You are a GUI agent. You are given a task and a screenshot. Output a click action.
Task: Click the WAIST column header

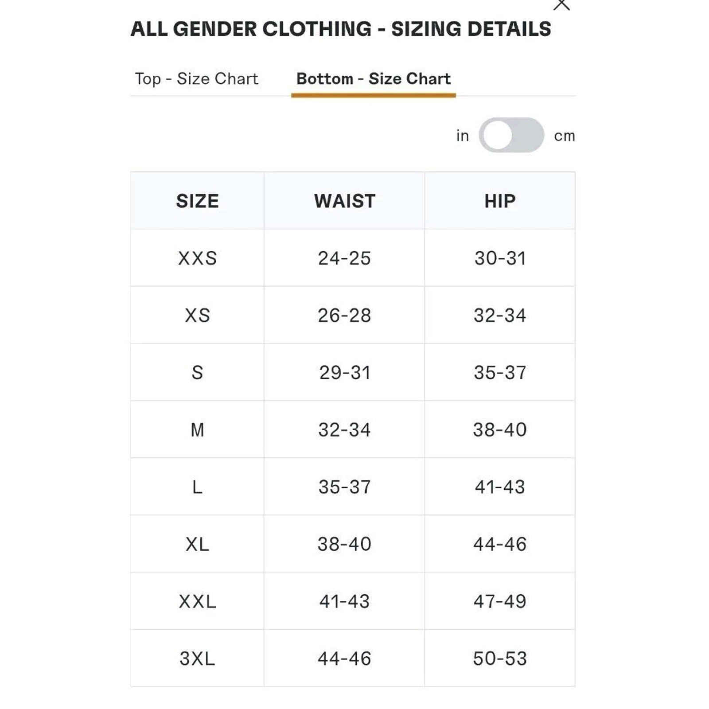[x=344, y=201]
